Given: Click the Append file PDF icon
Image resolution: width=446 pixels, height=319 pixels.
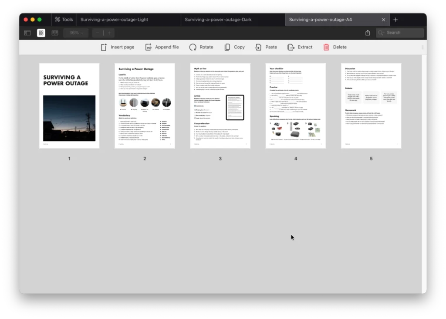Looking at the screenshot, I should tap(149, 47).
